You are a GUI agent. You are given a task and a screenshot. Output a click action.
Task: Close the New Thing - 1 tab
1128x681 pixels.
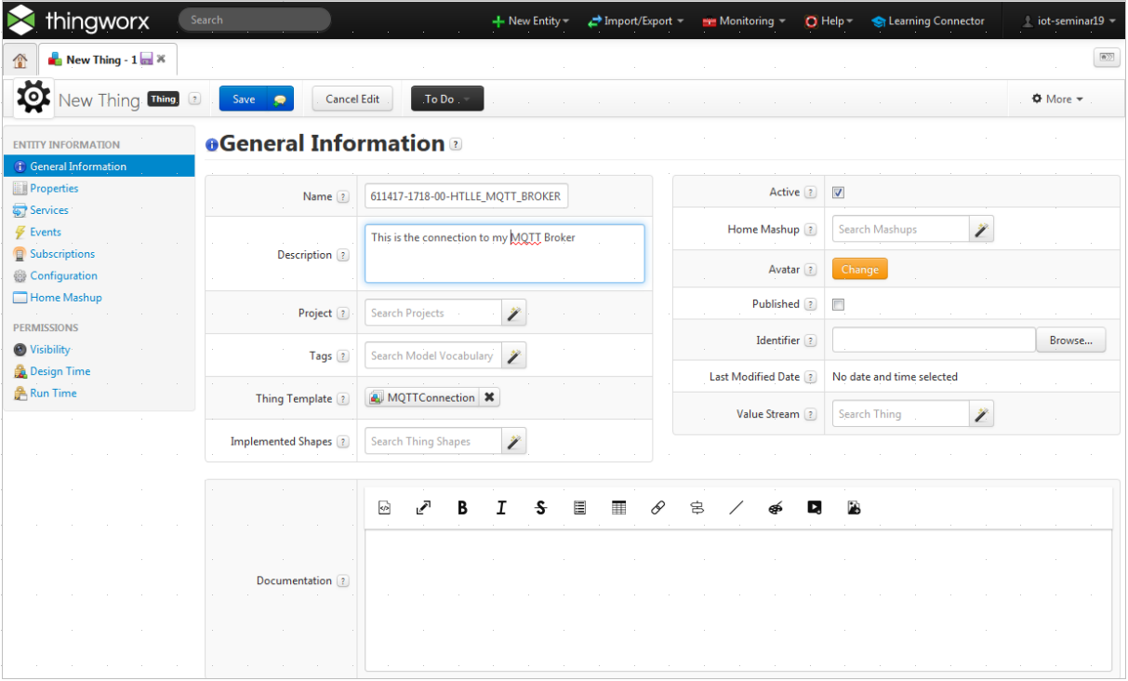(161, 59)
